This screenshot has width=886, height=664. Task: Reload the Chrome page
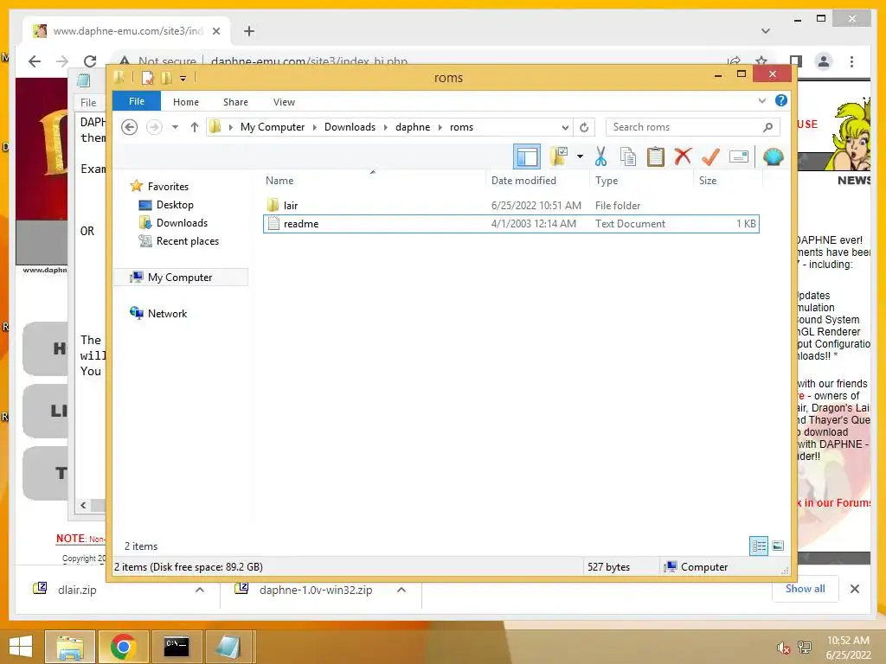pyautogui.click(x=90, y=61)
